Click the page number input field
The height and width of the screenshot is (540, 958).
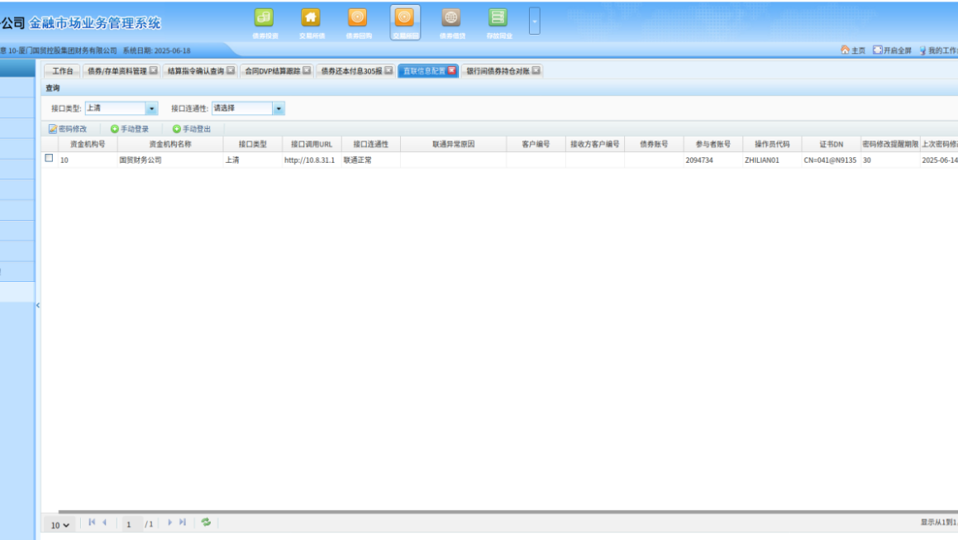pyautogui.click(x=130, y=524)
